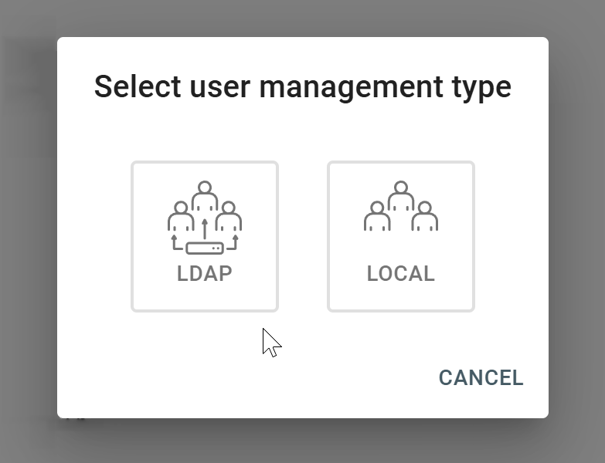Click the left person figure in LDAP icon
Viewport: 605px width, 463px height.
point(181,217)
